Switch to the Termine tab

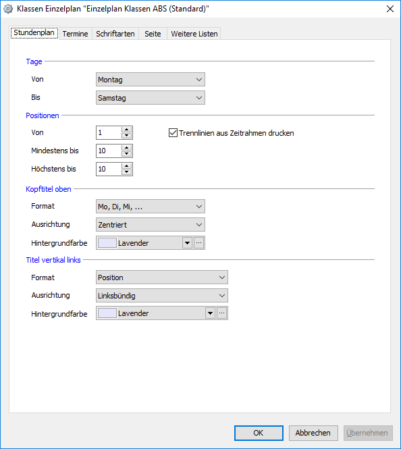pyautogui.click(x=76, y=34)
